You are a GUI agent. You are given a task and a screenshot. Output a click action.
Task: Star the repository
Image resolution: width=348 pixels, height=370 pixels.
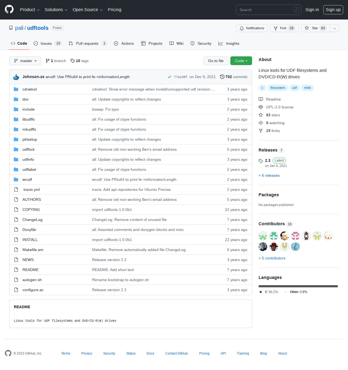[x=315, y=28]
